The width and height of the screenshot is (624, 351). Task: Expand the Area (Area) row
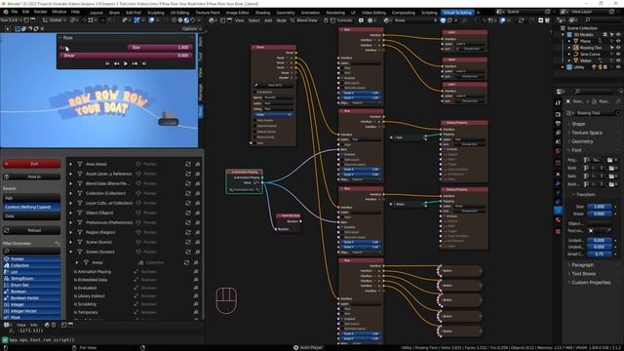(71, 164)
